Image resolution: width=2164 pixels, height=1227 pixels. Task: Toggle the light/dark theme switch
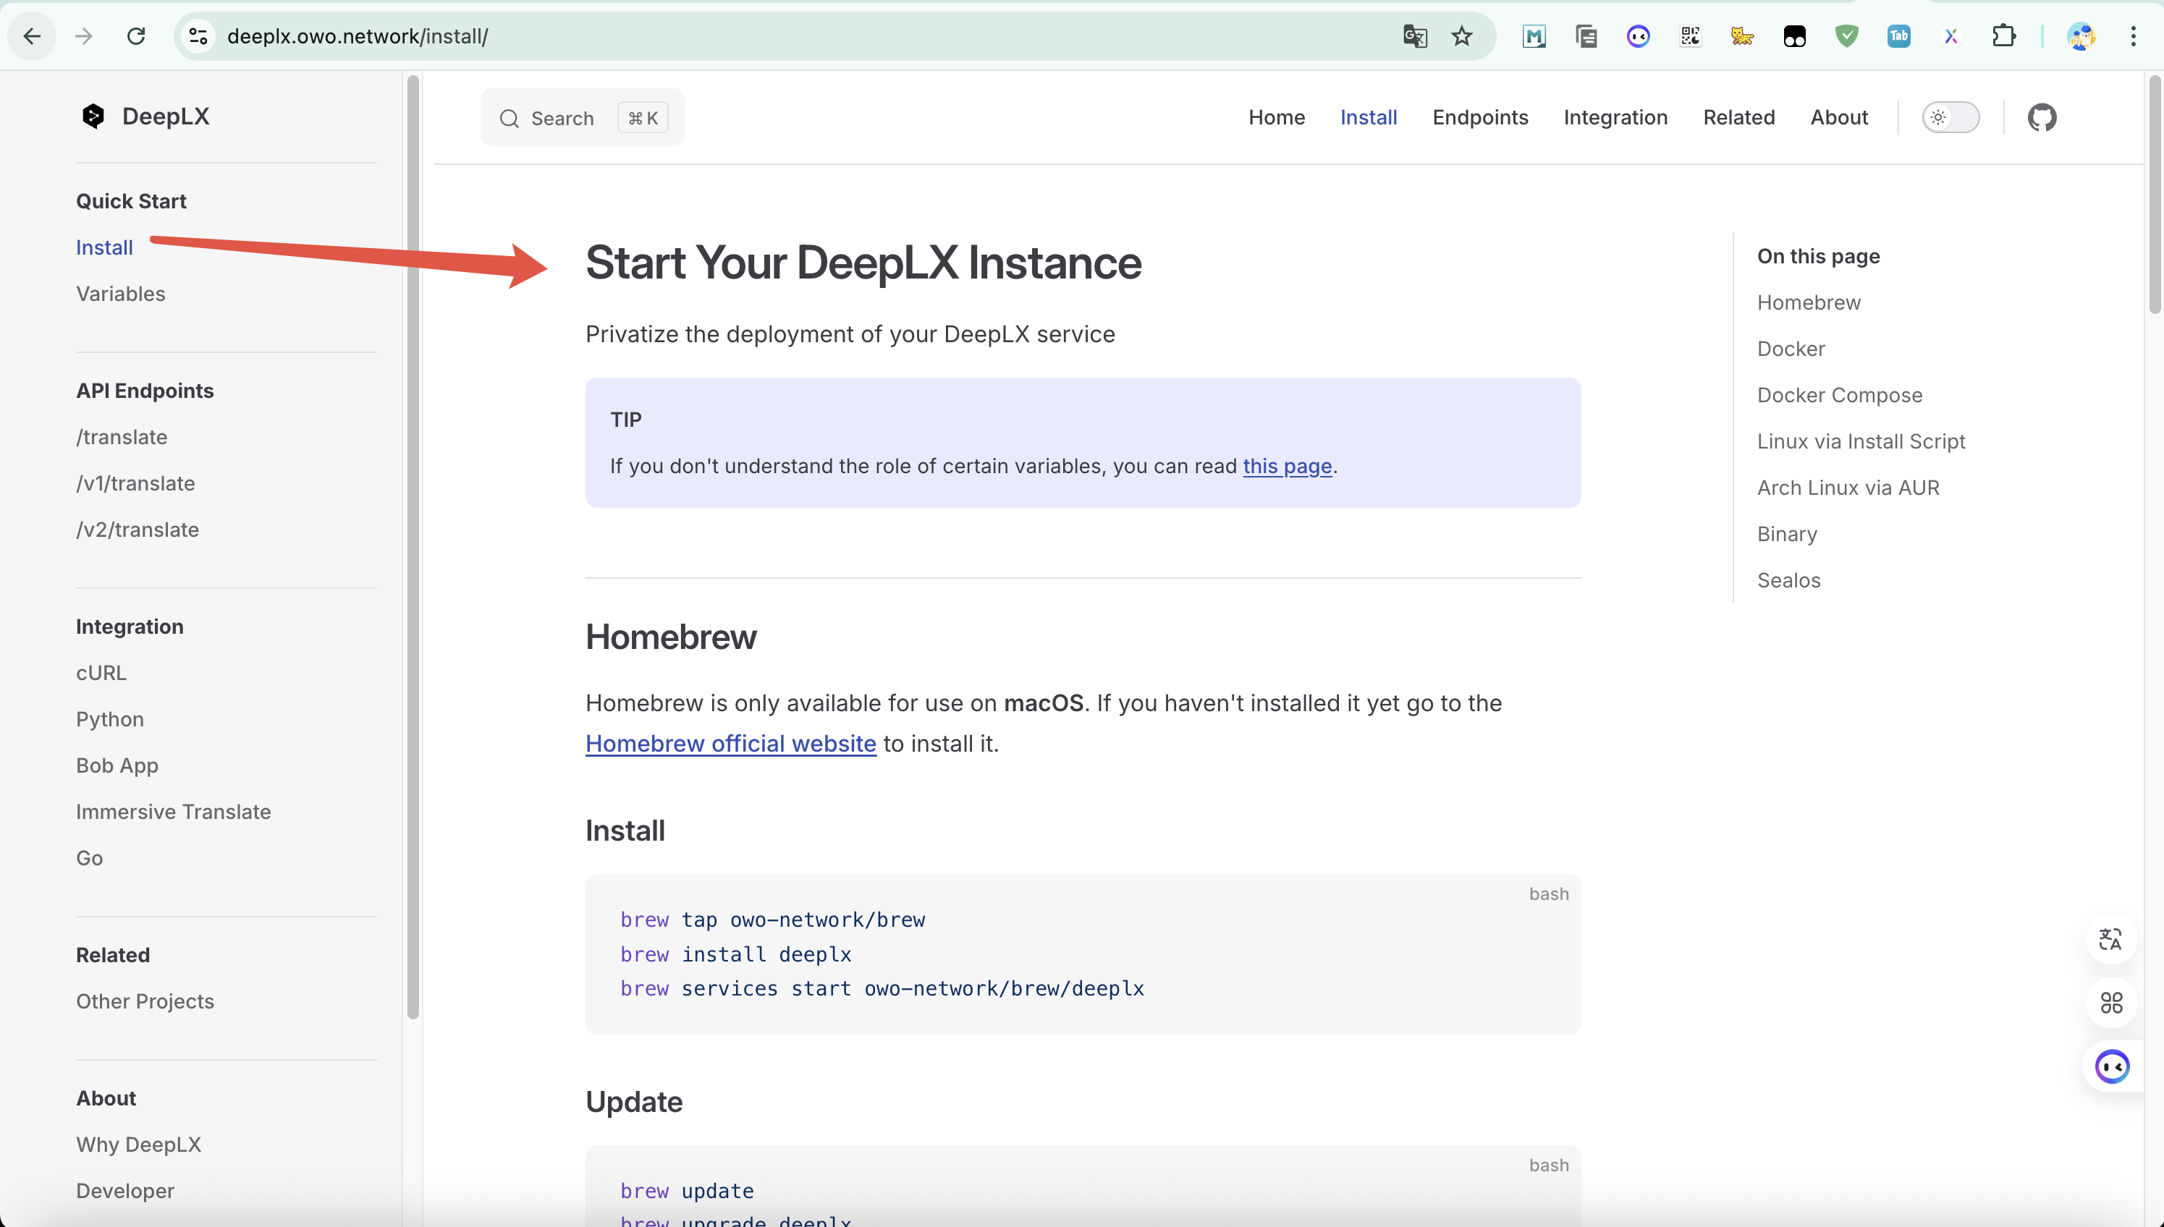pyautogui.click(x=1950, y=117)
